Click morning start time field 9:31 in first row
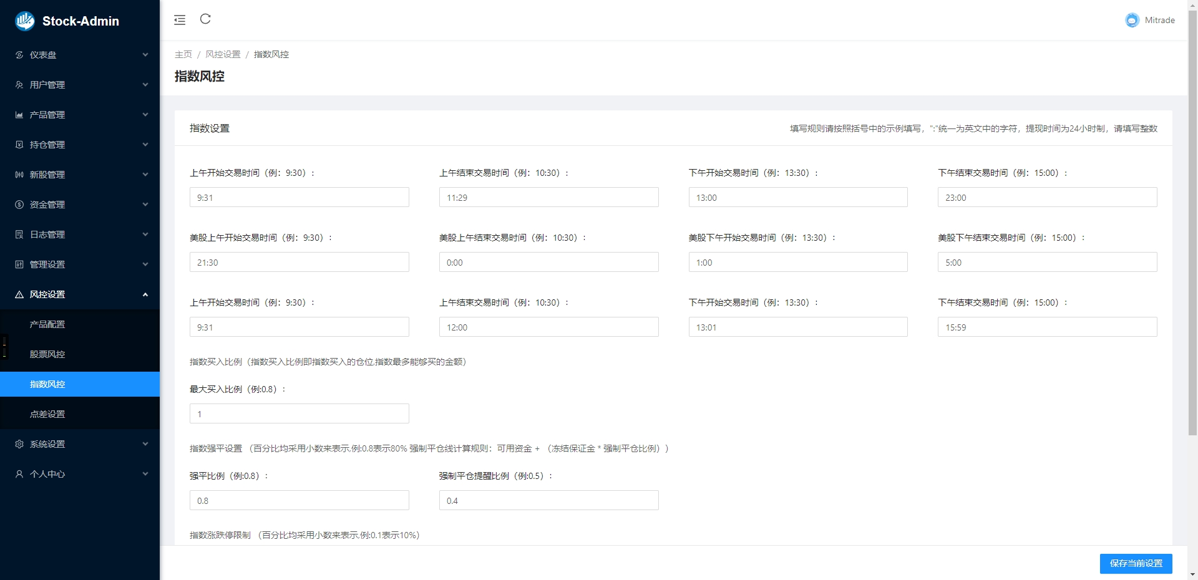The height and width of the screenshot is (580, 1198). tap(299, 197)
